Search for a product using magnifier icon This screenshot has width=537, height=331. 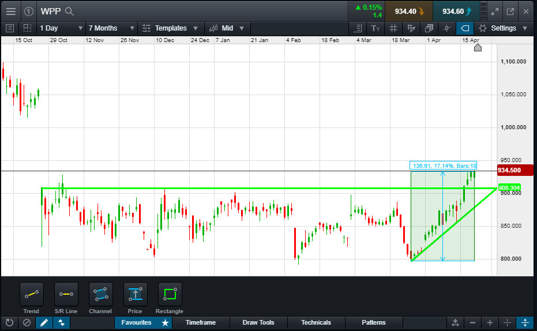[70, 12]
